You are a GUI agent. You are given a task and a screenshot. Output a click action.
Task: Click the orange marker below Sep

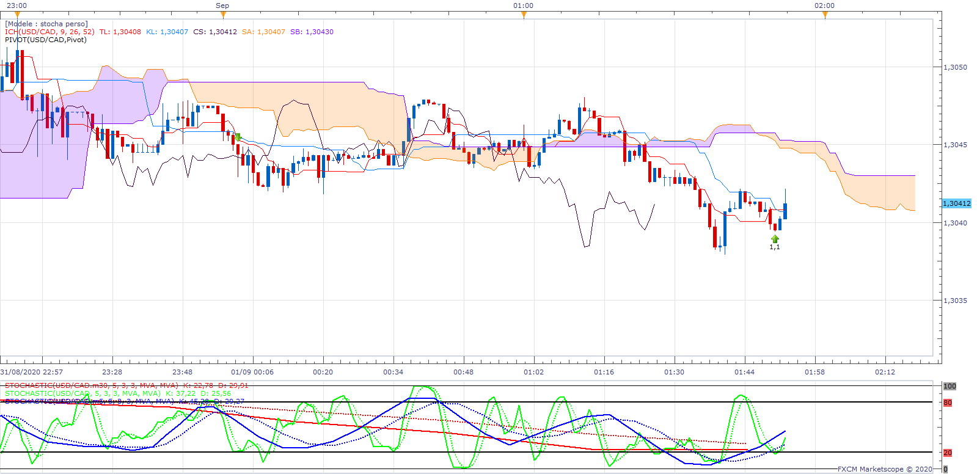tap(223, 14)
